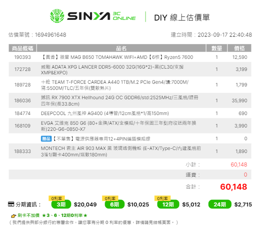Click the 品名 column header
Screen dimensions: 260x233
click(x=121, y=48)
